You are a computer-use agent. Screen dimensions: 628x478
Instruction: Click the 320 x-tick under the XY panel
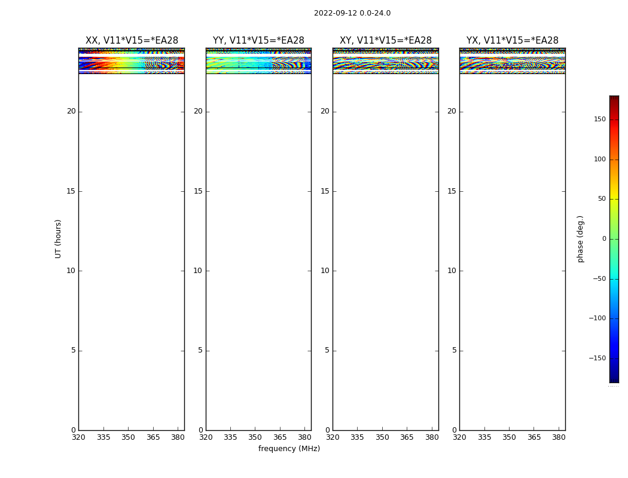coord(333,437)
